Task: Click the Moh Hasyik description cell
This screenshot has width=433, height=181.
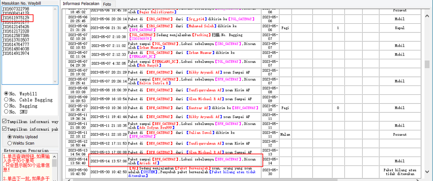Action: 194,63
